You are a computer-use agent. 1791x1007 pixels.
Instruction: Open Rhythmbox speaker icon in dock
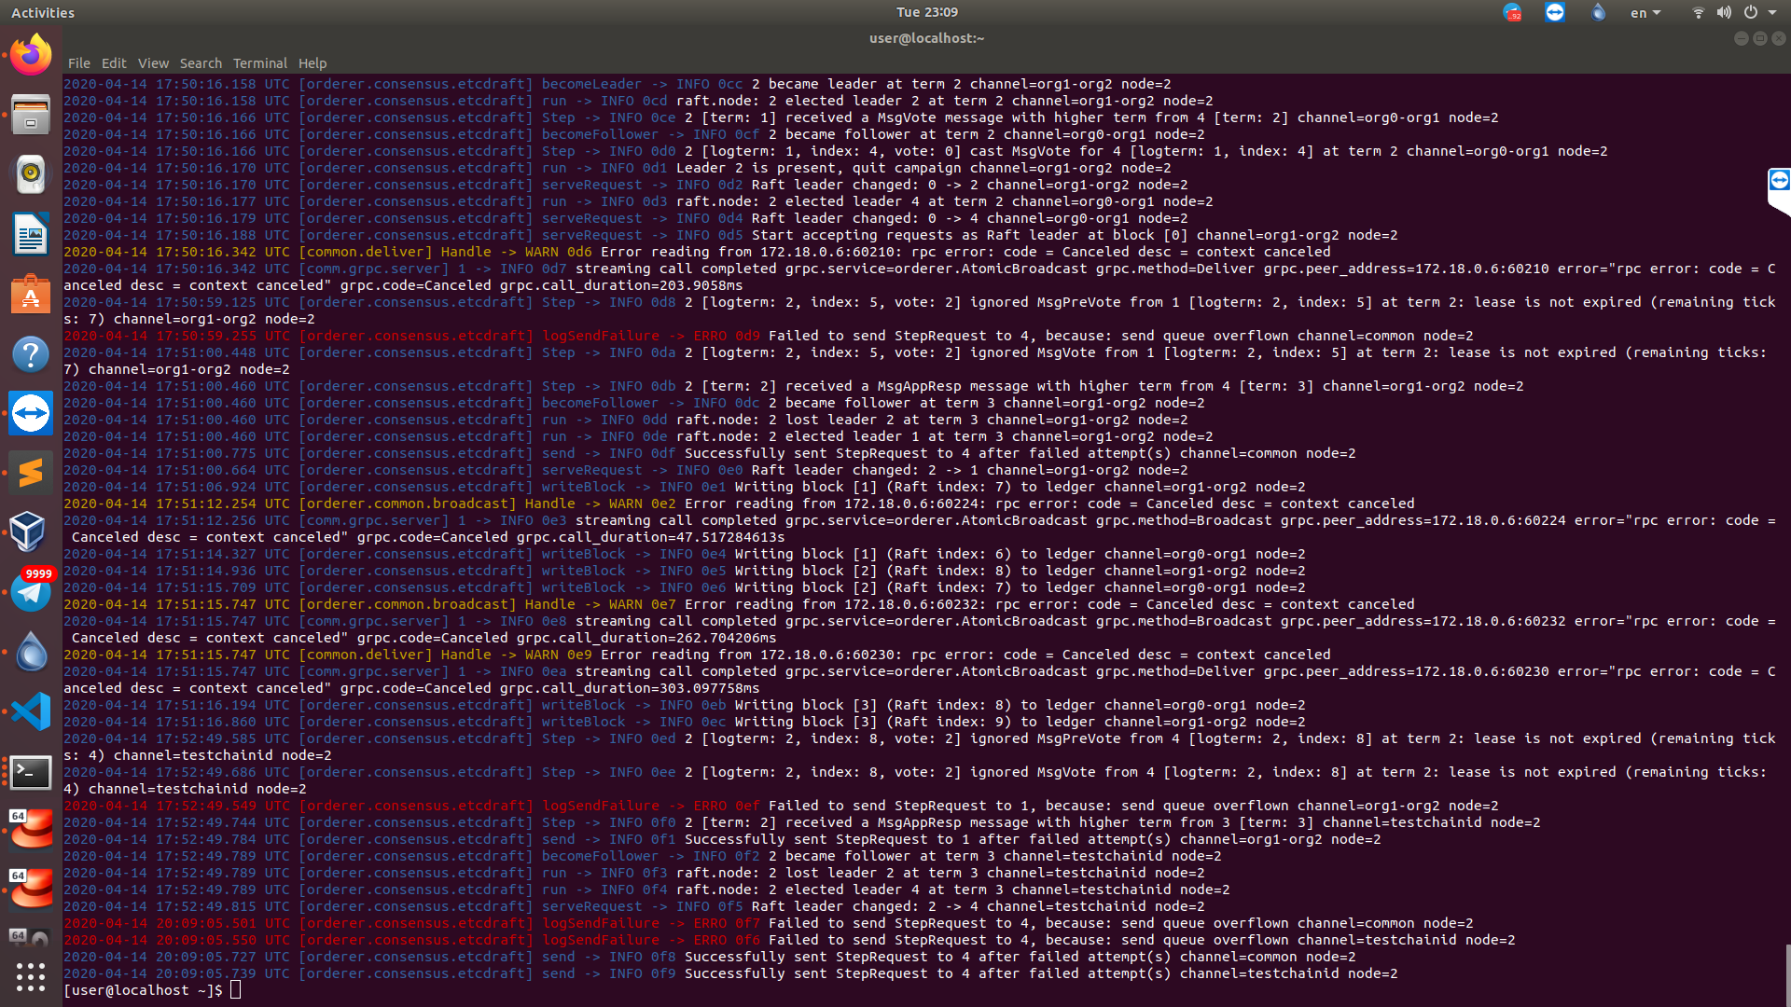(31, 173)
